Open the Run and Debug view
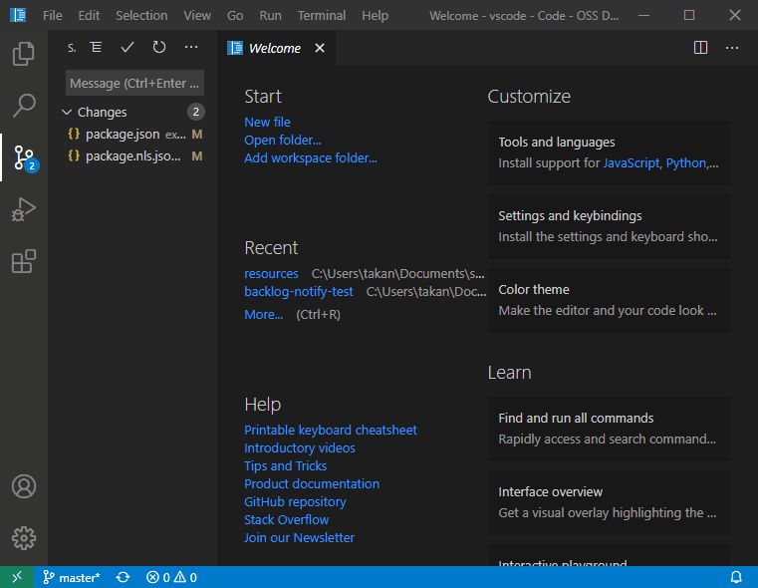The height and width of the screenshot is (588, 758). [24, 210]
